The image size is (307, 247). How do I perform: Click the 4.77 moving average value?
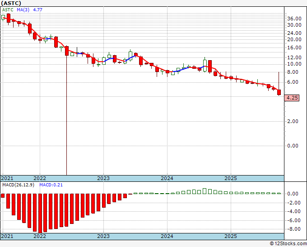37,10
